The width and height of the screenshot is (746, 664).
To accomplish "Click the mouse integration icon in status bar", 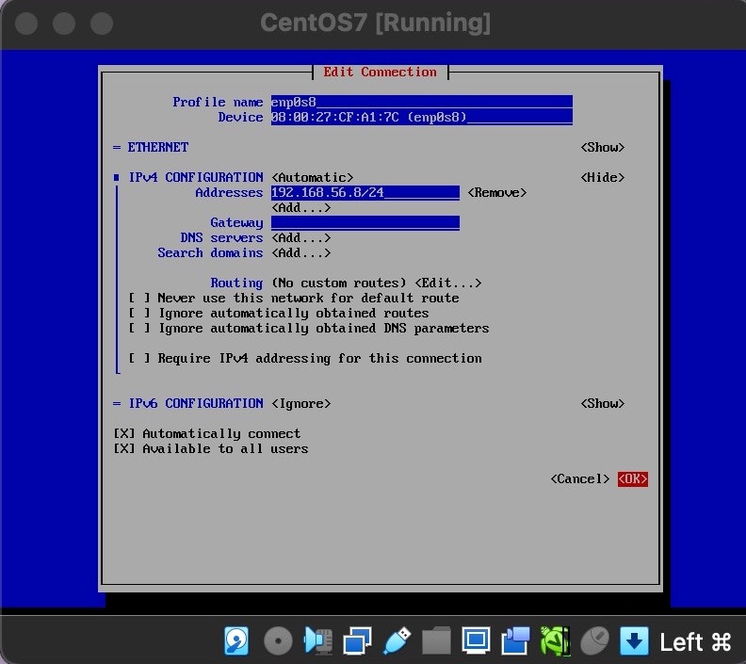I will (x=594, y=640).
